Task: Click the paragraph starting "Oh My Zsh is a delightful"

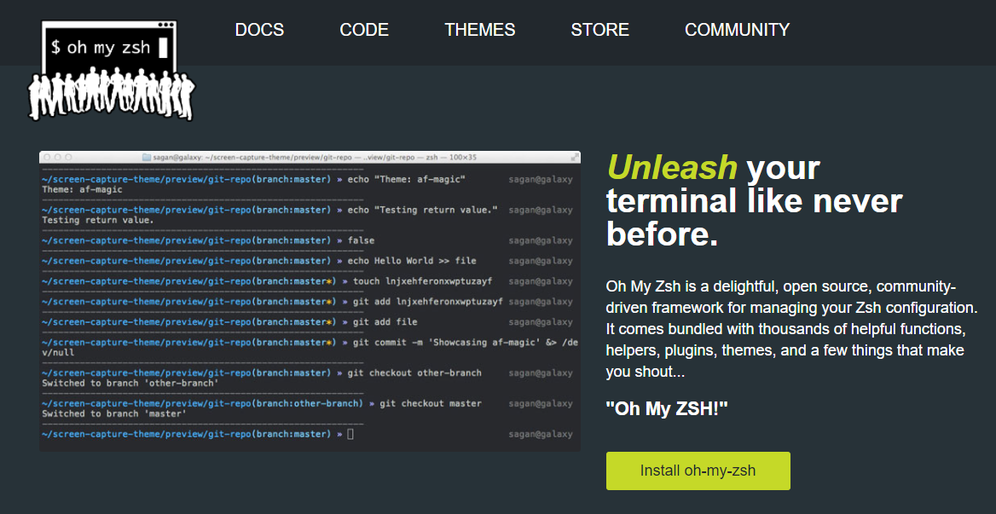Action: pos(791,329)
